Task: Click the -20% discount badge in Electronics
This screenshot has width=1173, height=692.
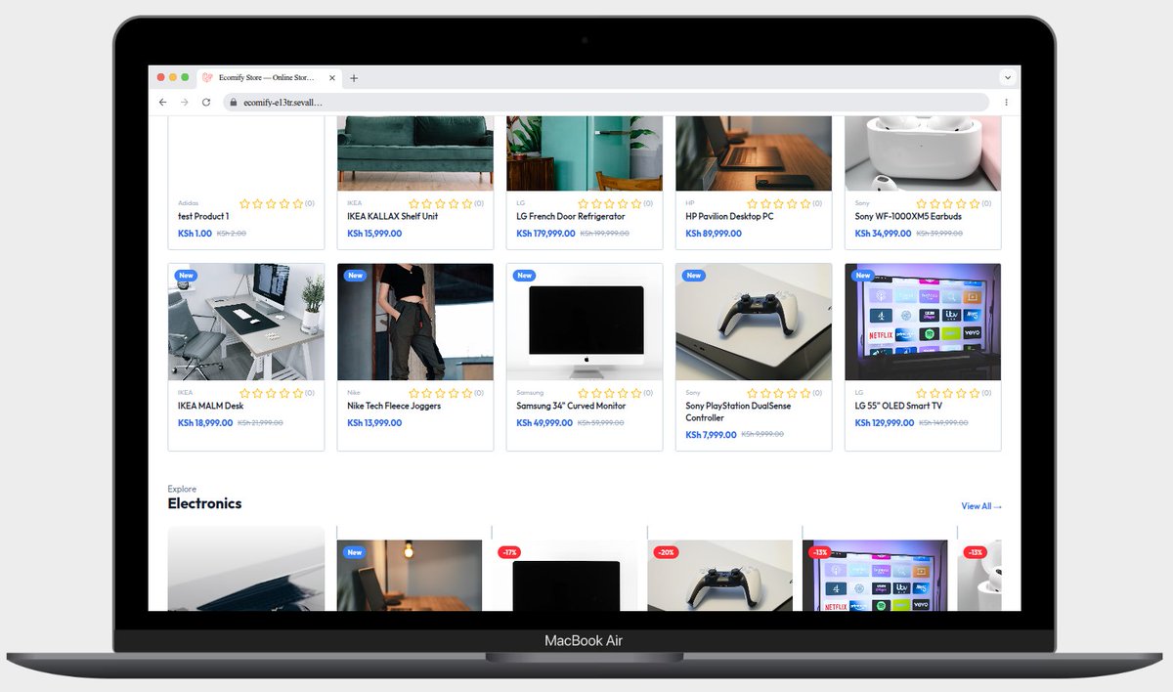Action: [x=665, y=552]
